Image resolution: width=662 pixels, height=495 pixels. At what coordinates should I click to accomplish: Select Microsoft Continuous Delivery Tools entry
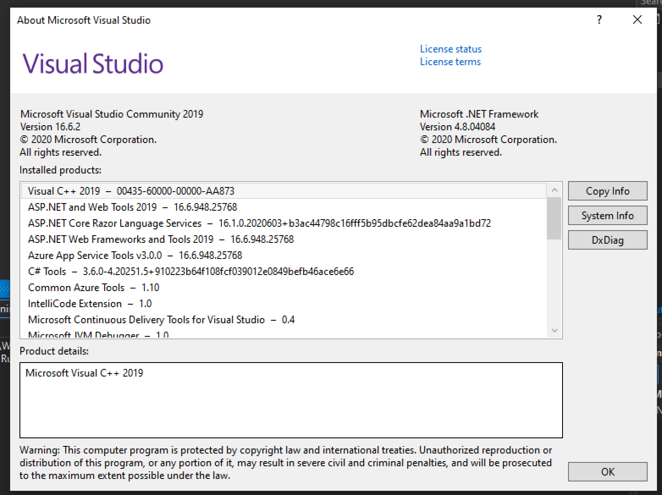pyautogui.click(x=161, y=319)
